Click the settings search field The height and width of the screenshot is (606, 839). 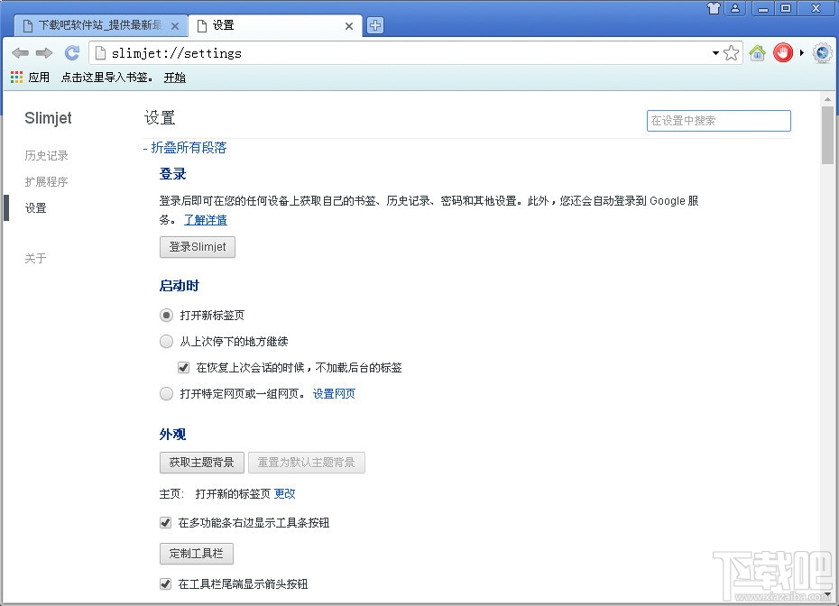[x=718, y=120]
